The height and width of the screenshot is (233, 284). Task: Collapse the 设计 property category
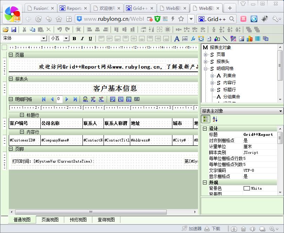[205, 128]
